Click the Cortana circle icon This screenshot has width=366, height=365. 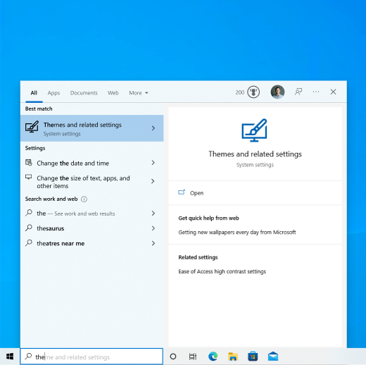173,357
